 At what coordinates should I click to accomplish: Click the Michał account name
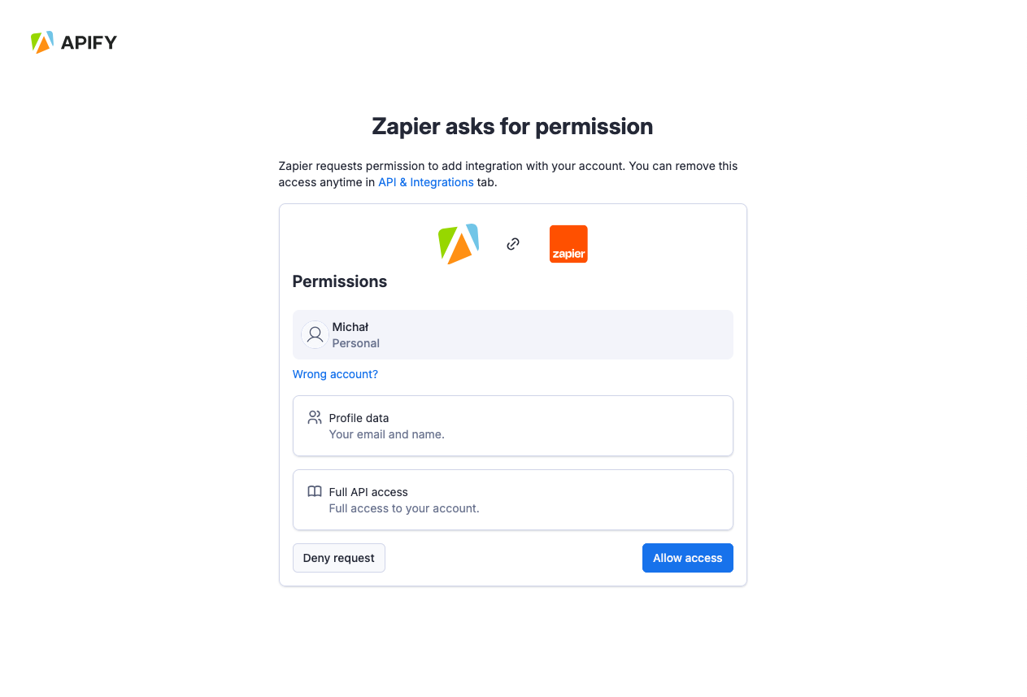tap(350, 326)
